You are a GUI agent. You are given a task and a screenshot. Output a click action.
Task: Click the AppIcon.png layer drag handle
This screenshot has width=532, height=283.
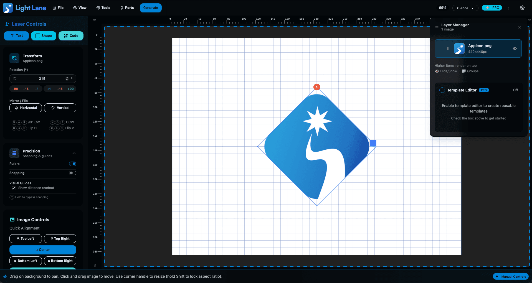point(448,49)
